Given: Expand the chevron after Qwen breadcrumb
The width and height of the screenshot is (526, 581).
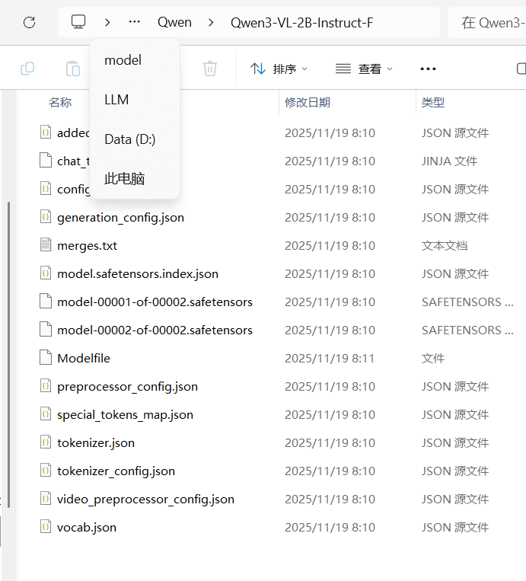Looking at the screenshot, I should coord(211,23).
